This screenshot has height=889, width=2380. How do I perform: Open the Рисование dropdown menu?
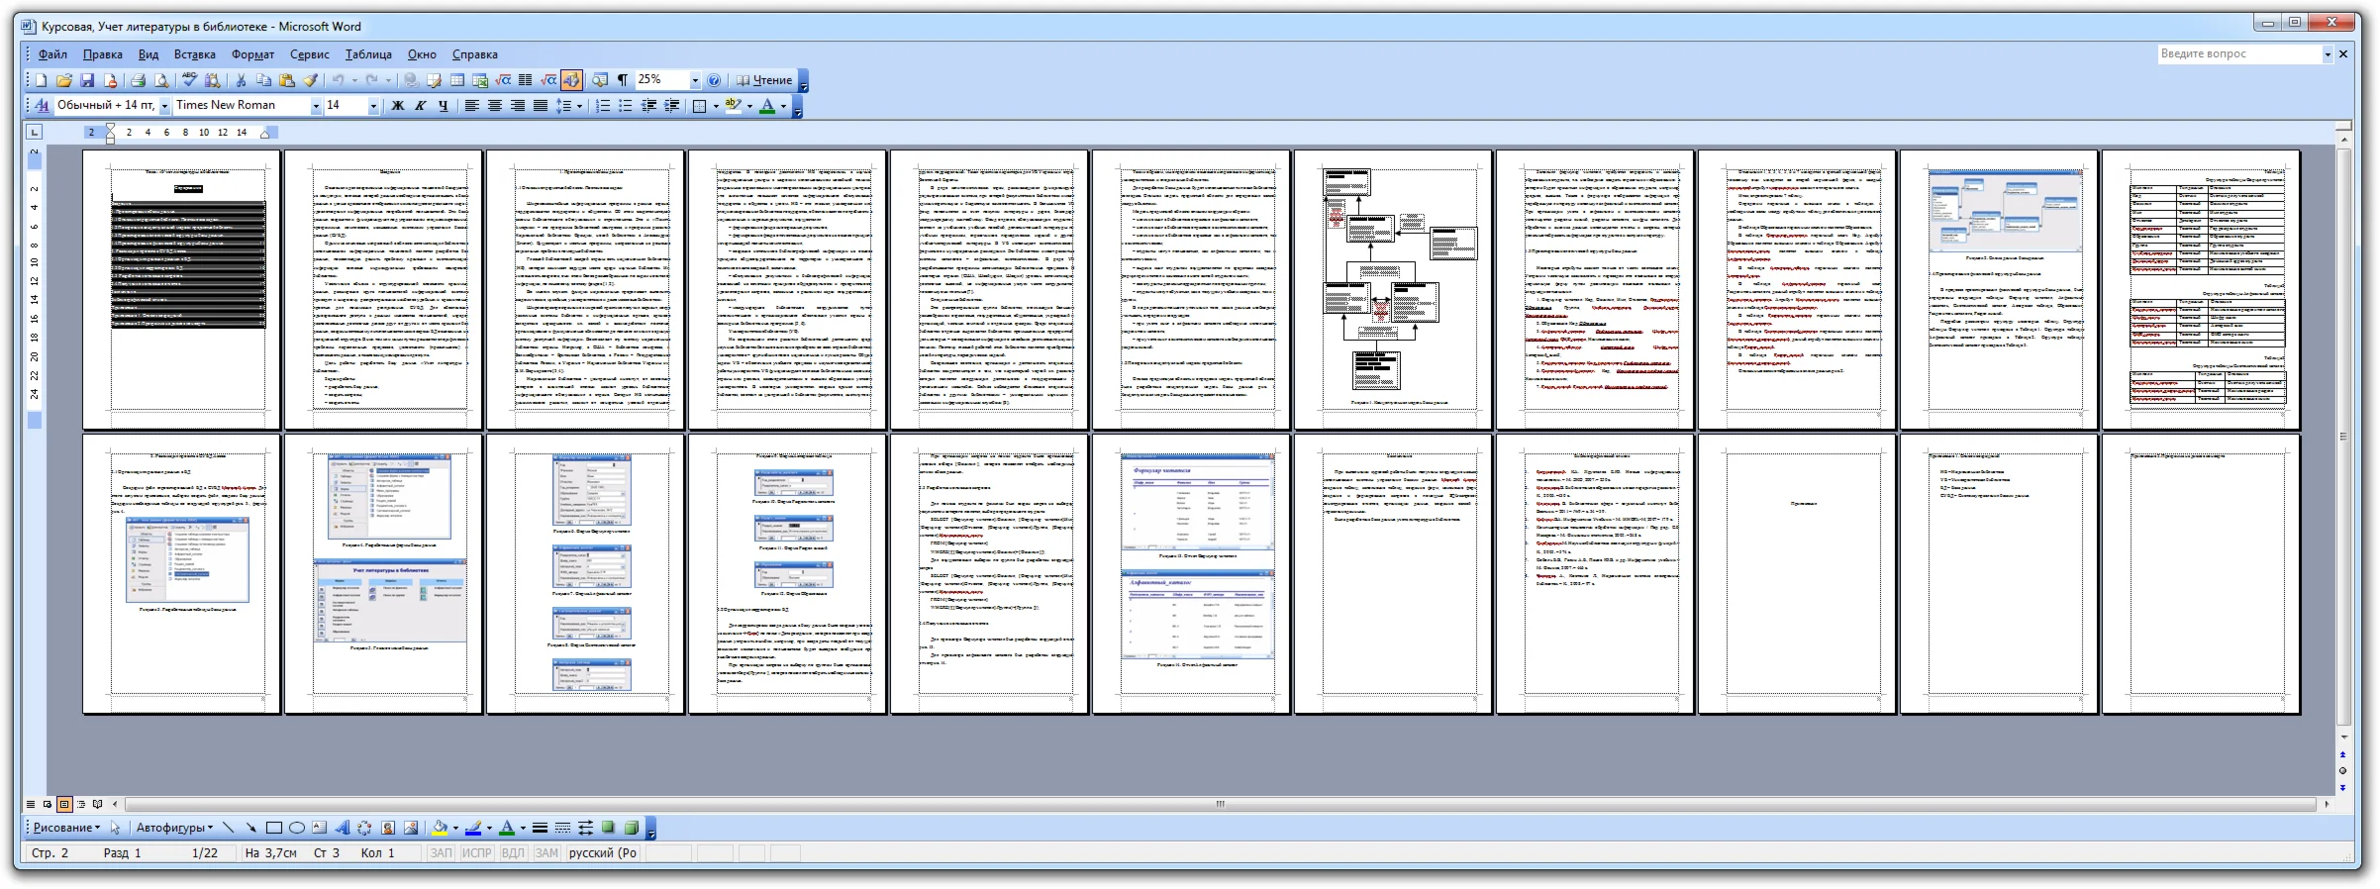[66, 828]
